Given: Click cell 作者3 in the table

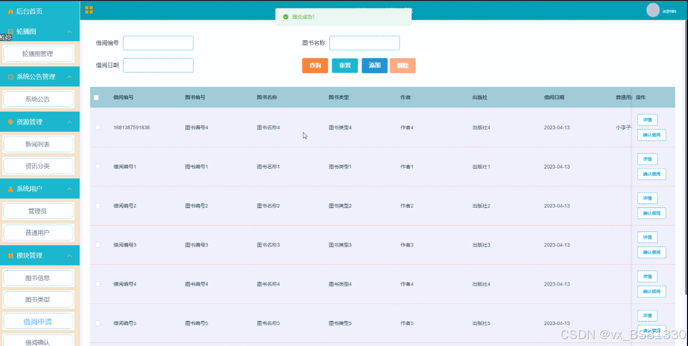Looking at the screenshot, I should click(x=407, y=245).
